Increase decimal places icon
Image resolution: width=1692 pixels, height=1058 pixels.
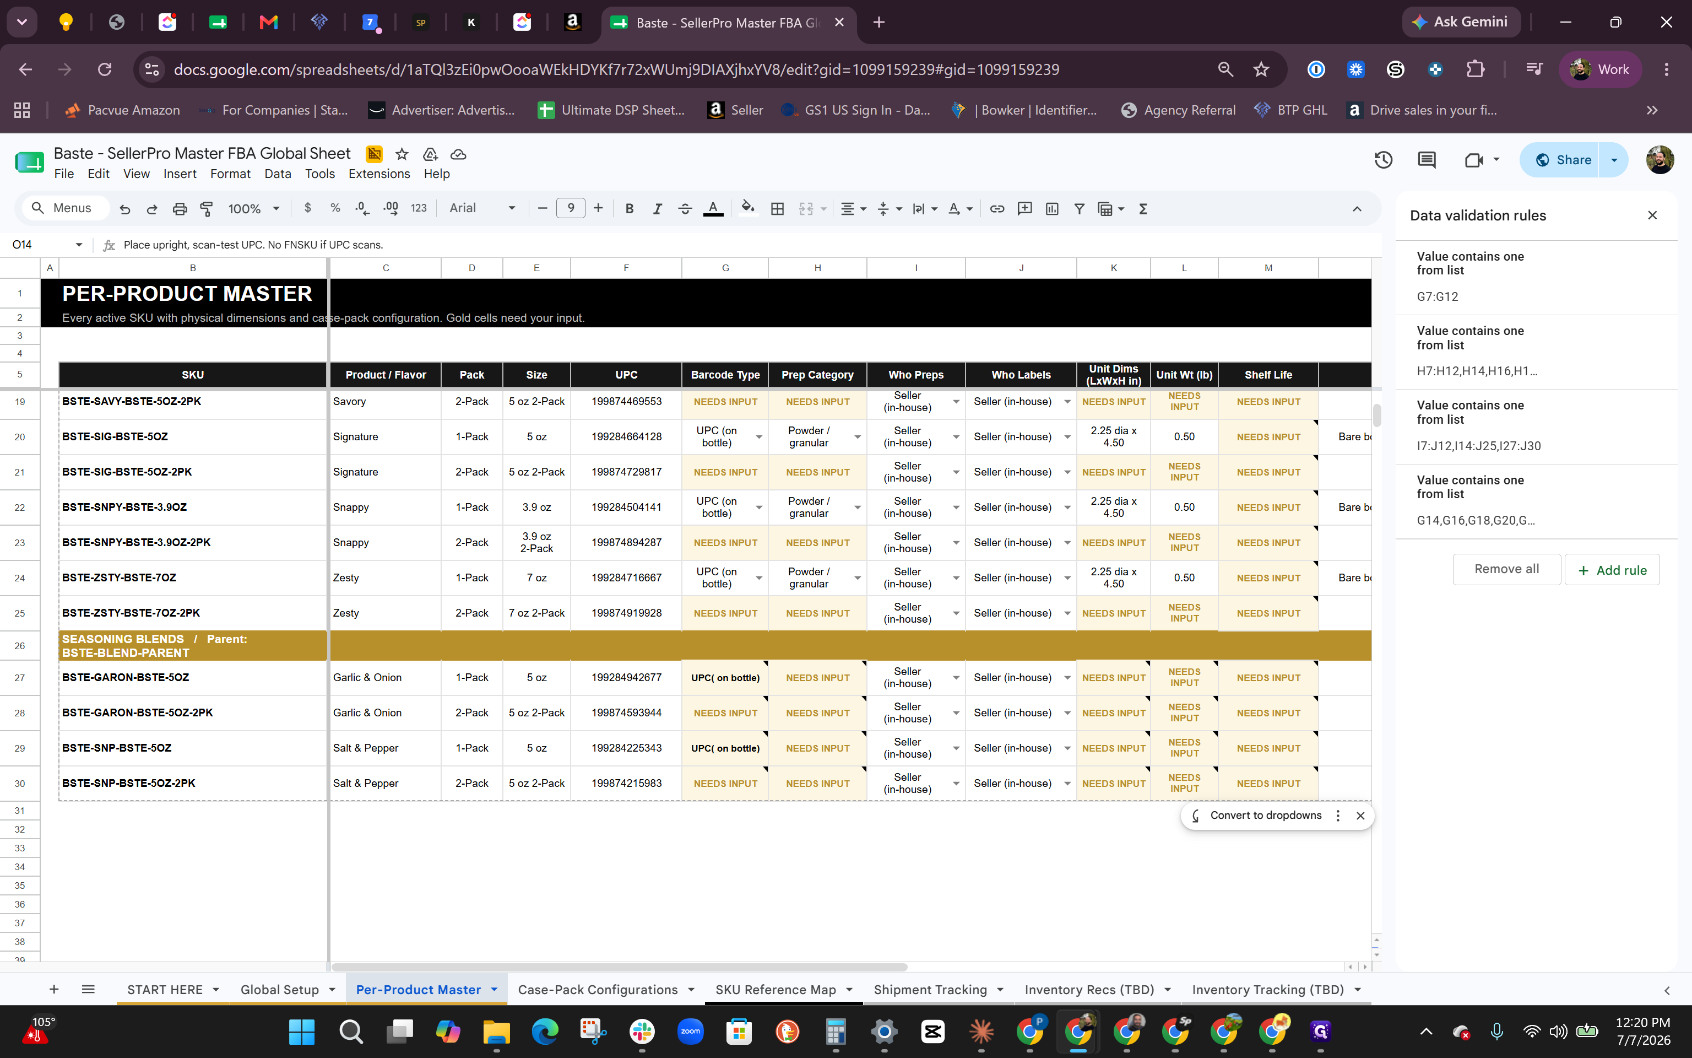point(391,208)
